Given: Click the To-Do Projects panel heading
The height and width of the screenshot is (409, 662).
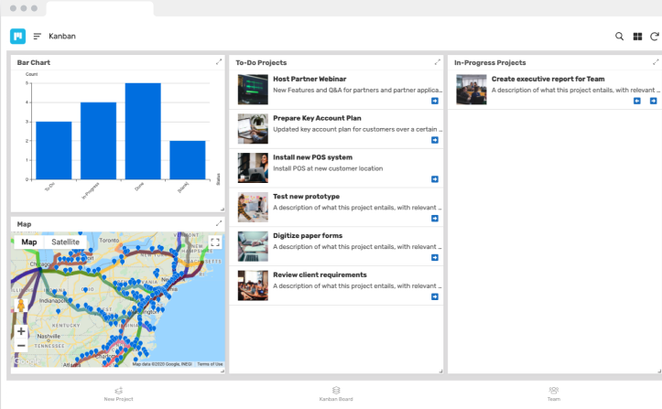Looking at the screenshot, I should (x=261, y=62).
